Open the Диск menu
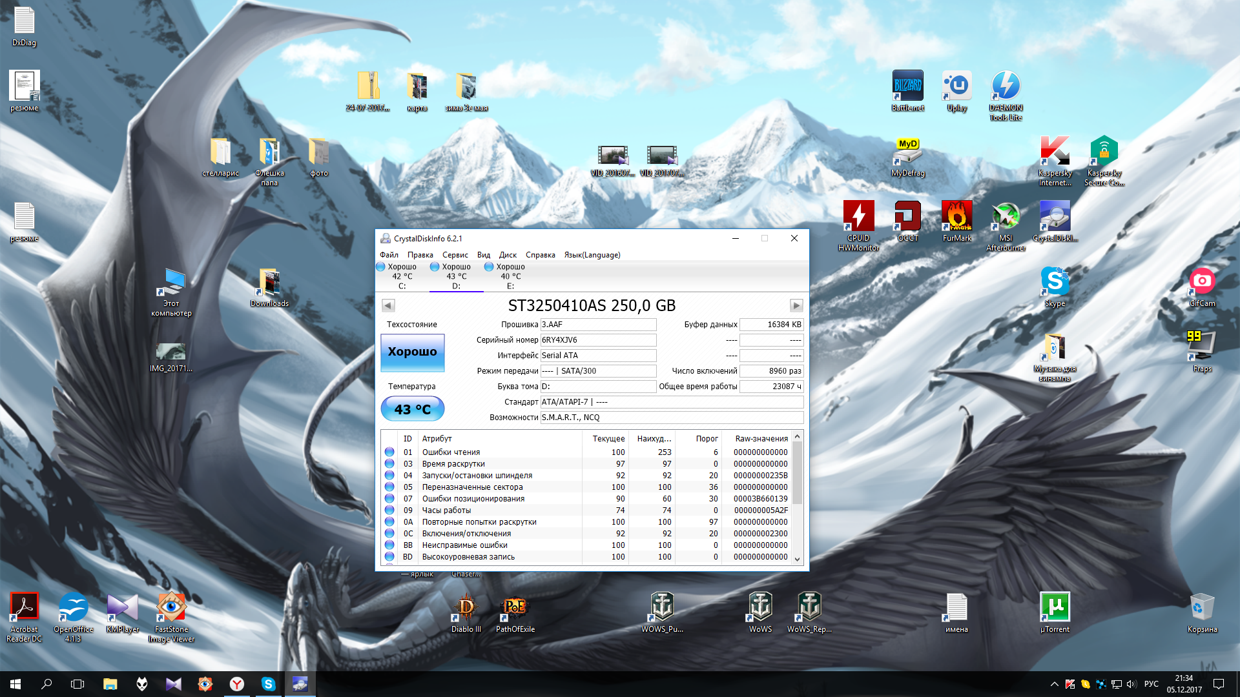 pyautogui.click(x=508, y=255)
